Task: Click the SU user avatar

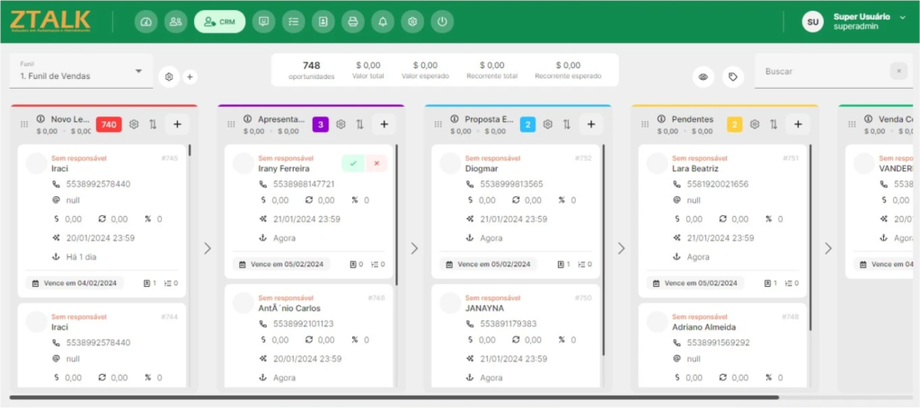Action: (812, 22)
